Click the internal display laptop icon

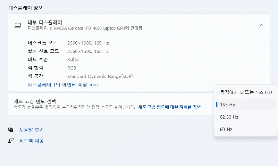18,25
